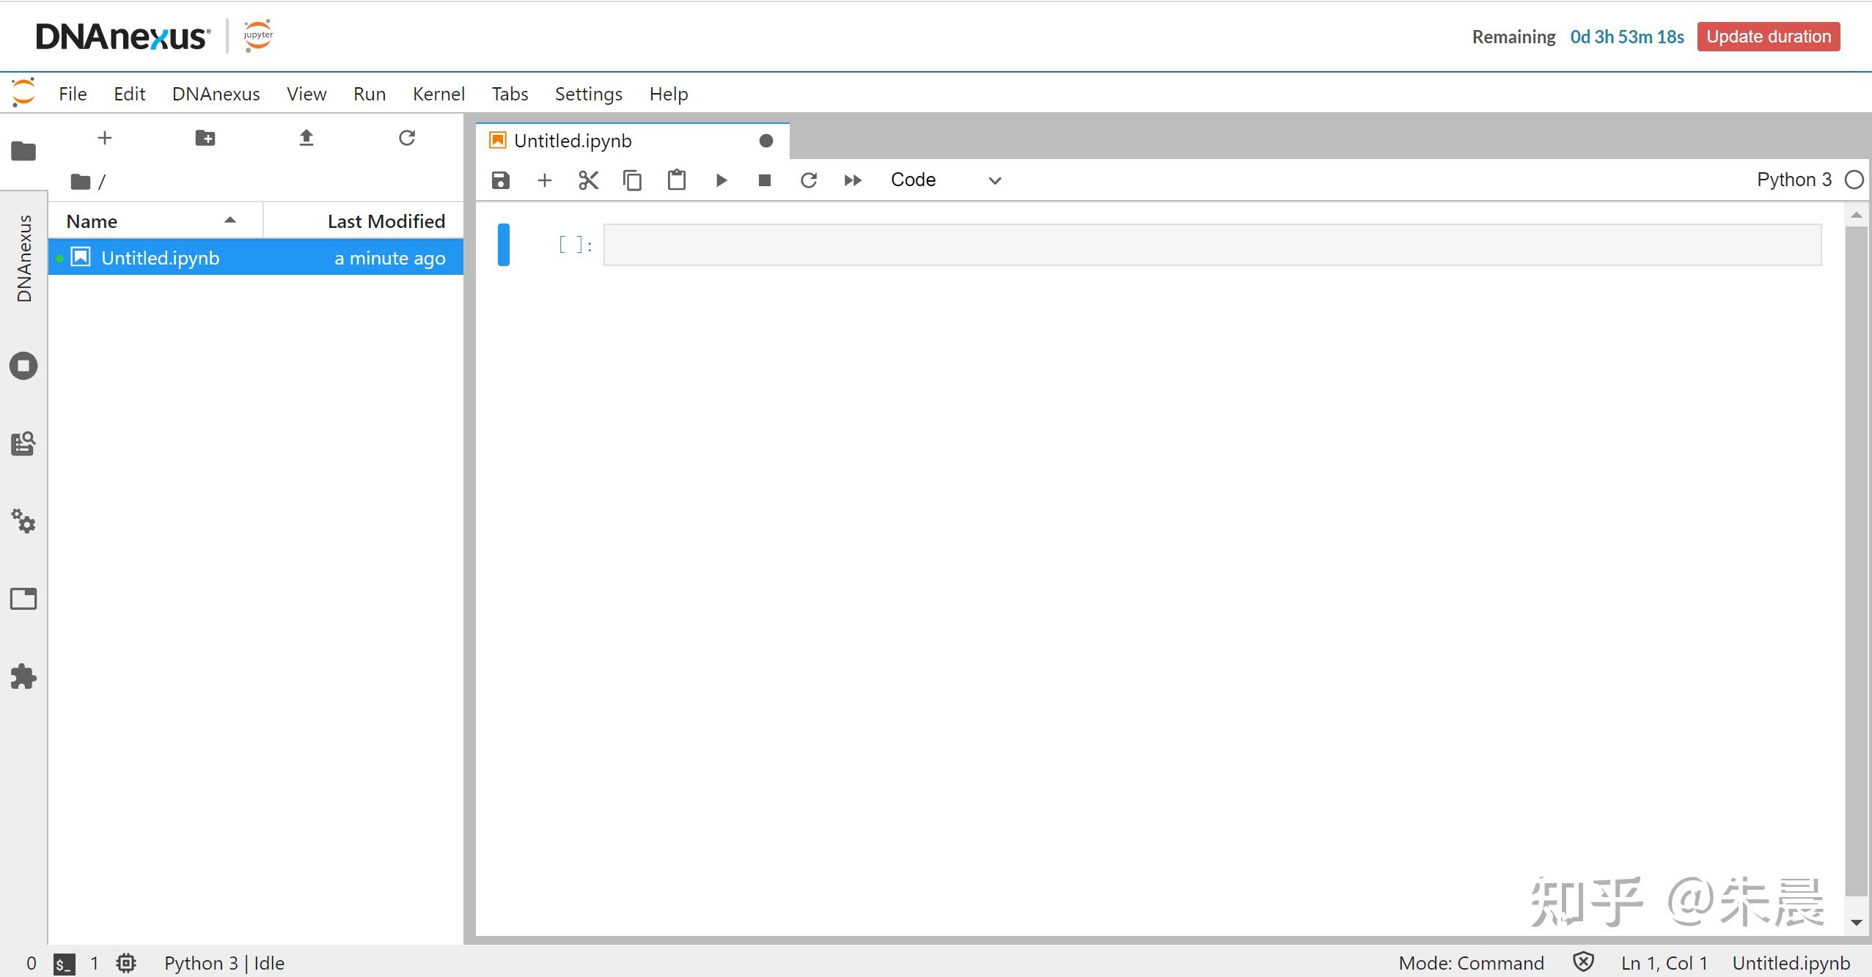Cut the selected cell with scissors icon
This screenshot has width=1872, height=977.
pos(588,180)
